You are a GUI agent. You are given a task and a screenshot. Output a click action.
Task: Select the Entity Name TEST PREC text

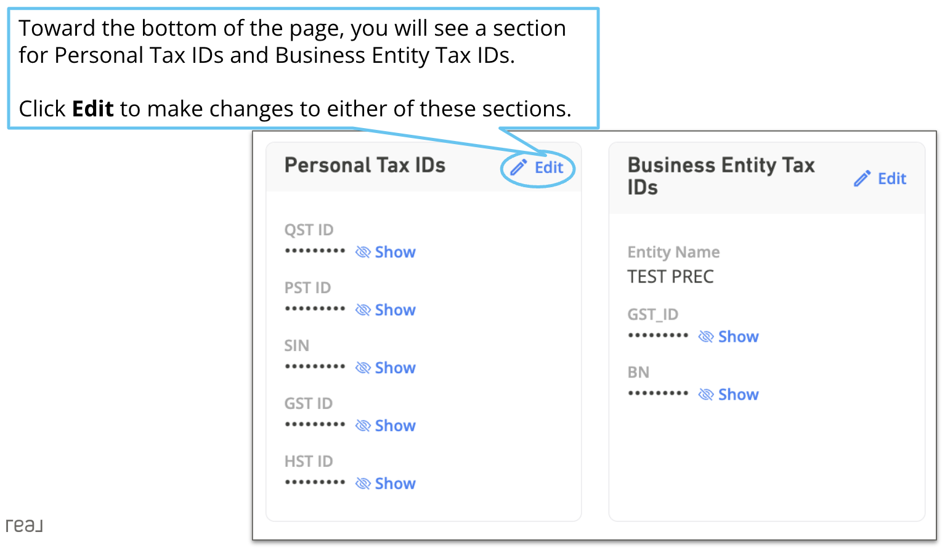(x=670, y=276)
